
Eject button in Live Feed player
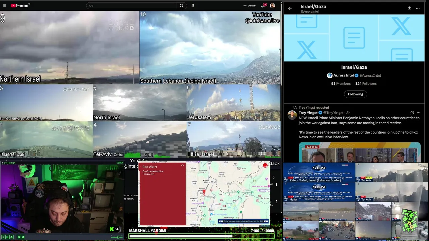point(11,237)
